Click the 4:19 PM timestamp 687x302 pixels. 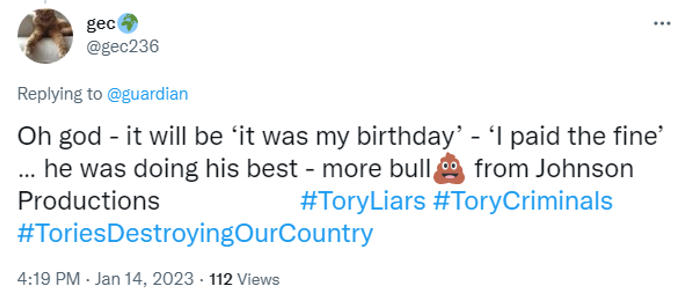(x=49, y=279)
